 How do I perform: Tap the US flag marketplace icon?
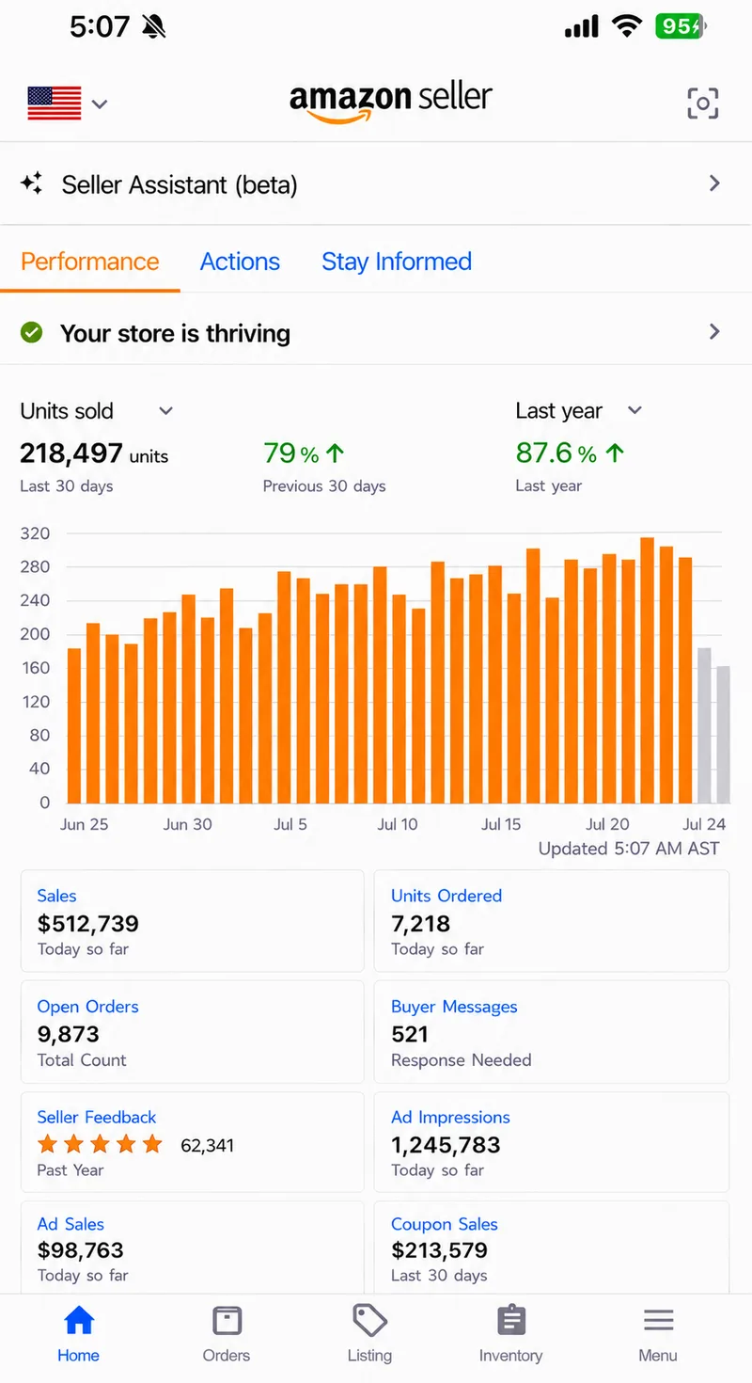[x=55, y=103]
